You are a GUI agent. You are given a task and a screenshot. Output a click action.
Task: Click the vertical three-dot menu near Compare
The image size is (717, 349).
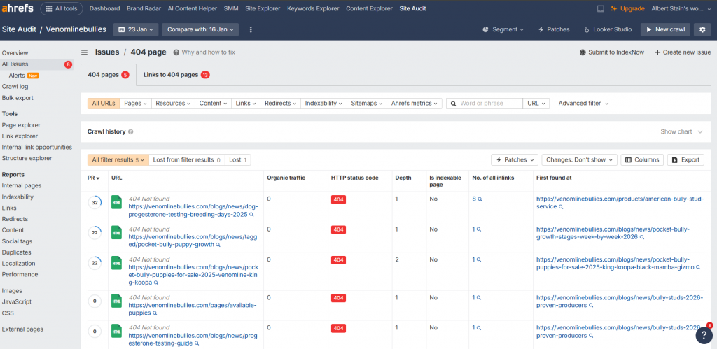[251, 29]
